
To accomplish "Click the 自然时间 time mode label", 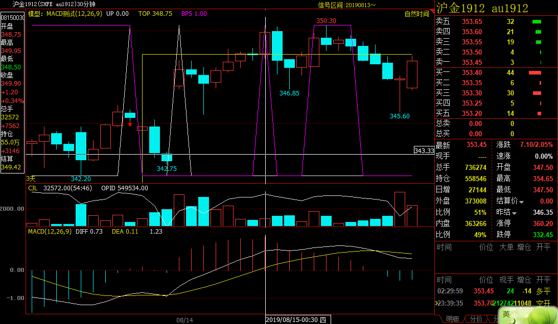I will [x=416, y=14].
